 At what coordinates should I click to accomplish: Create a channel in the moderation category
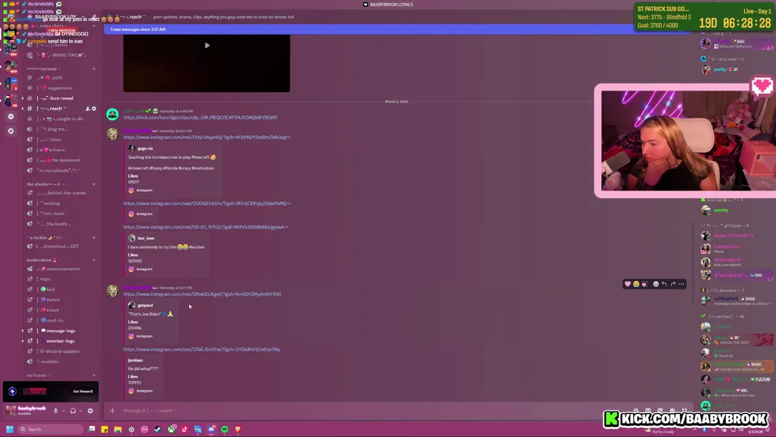pos(93,260)
